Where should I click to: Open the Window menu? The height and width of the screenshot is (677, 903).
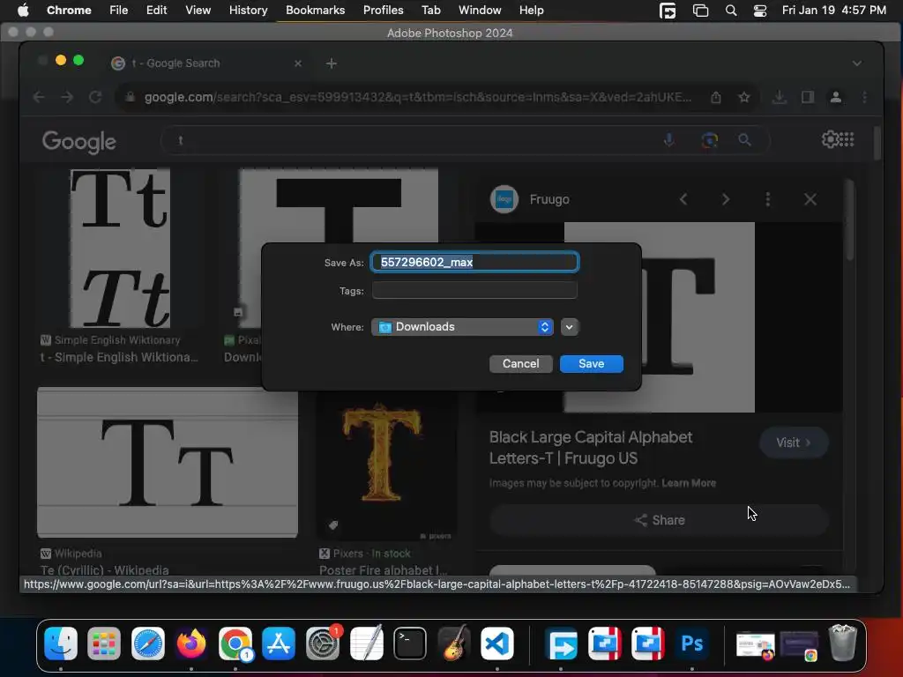pyautogui.click(x=480, y=11)
